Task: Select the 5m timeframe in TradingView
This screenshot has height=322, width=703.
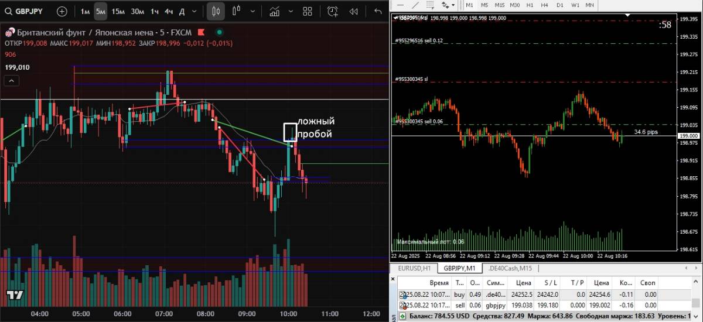Action: pyautogui.click(x=101, y=11)
